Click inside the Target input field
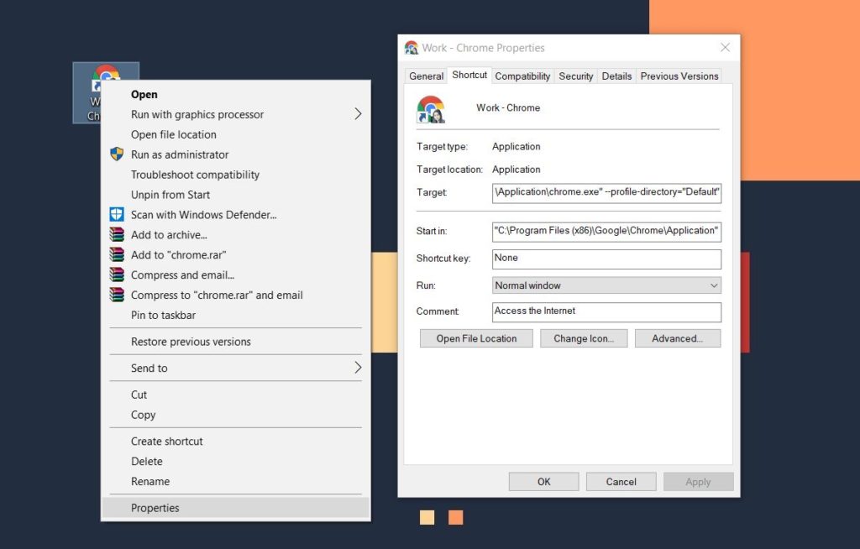 pos(606,191)
